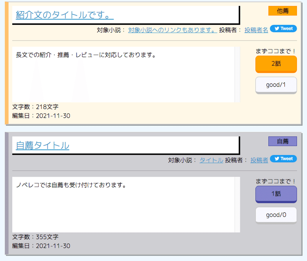
Task: Click the purple 自薦 badge
Action: [x=282, y=141]
